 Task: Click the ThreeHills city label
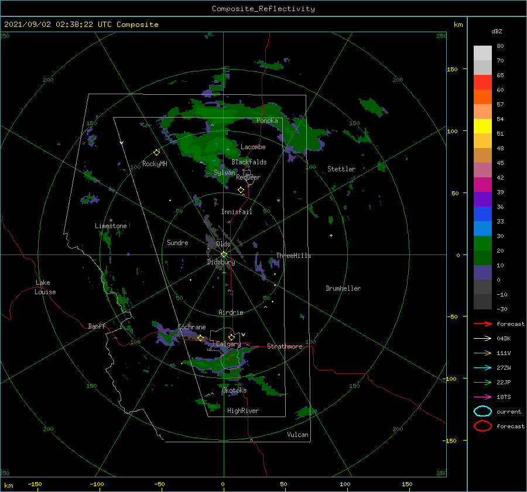pyautogui.click(x=294, y=256)
